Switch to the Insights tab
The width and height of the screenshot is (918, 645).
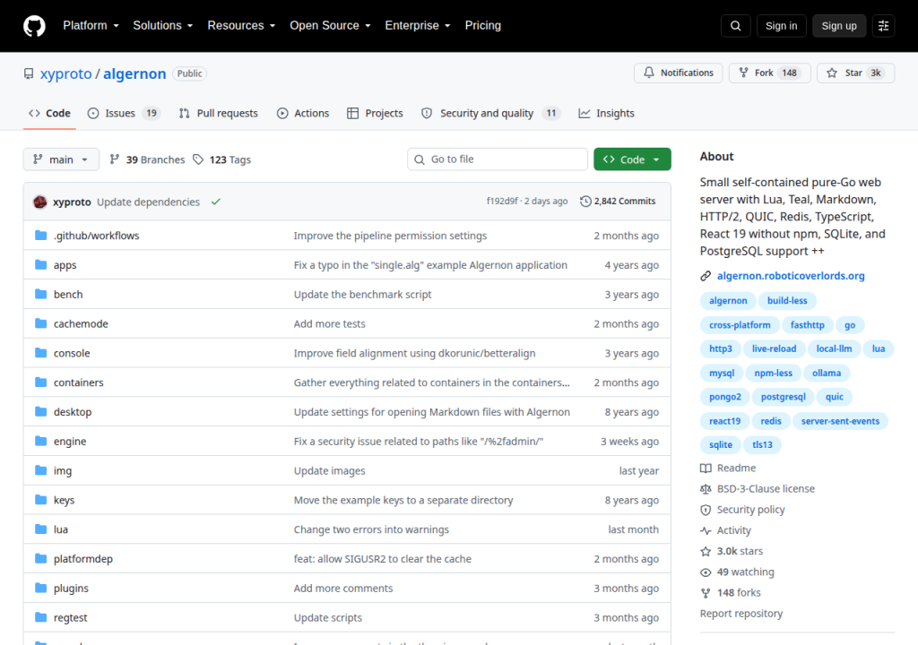pos(606,113)
